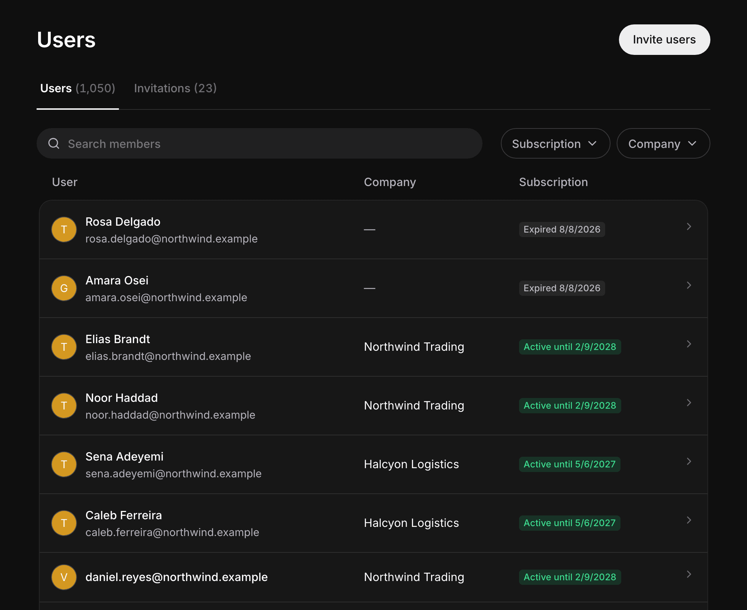Click sena.adeyemi@northwind.example email
The width and height of the screenshot is (747, 610).
[x=173, y=474]
